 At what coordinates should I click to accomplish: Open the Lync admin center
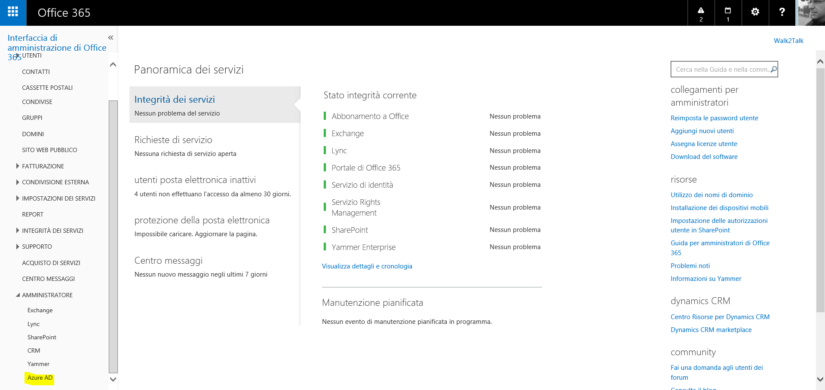click(x=34, y=324)
